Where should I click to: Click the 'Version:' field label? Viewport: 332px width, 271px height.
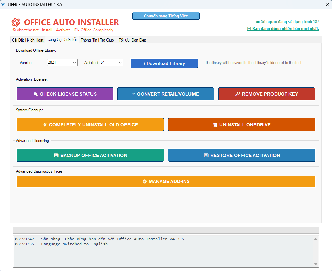(x=26, y=63)
